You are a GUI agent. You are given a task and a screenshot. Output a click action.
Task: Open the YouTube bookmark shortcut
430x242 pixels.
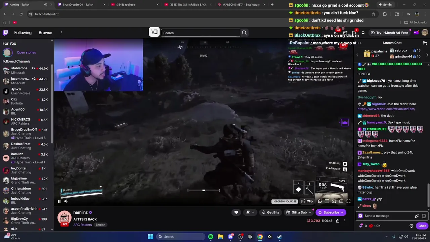pyautogui.click(x=15, y=23)
